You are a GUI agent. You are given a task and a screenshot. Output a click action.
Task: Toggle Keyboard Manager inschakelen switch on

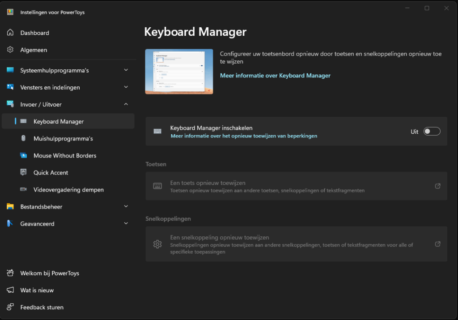point(432,132)
